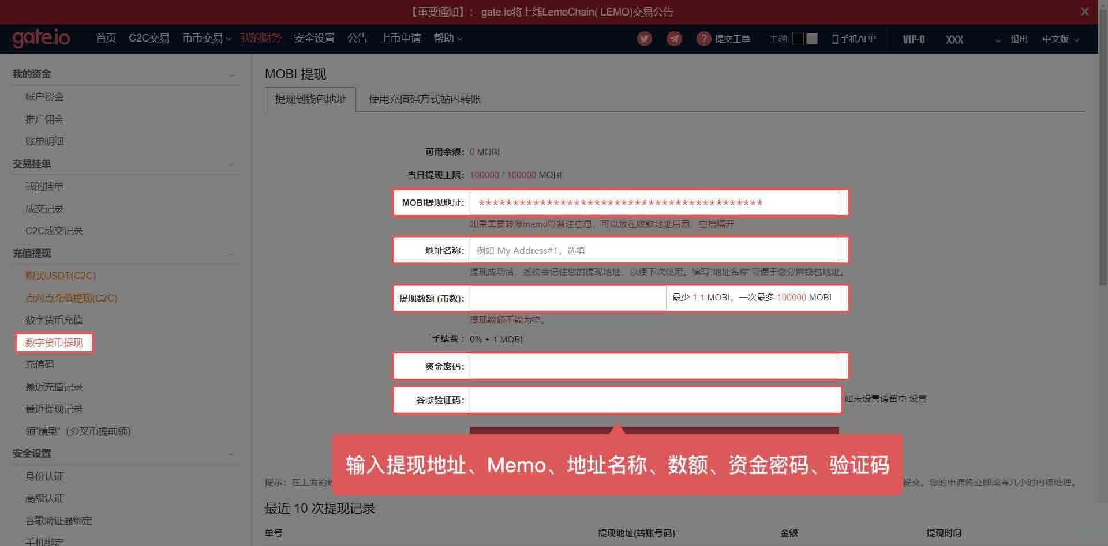Dismiss the LemoChain announcement banner
This screenshot has height=546, width=1108.
1084,11
